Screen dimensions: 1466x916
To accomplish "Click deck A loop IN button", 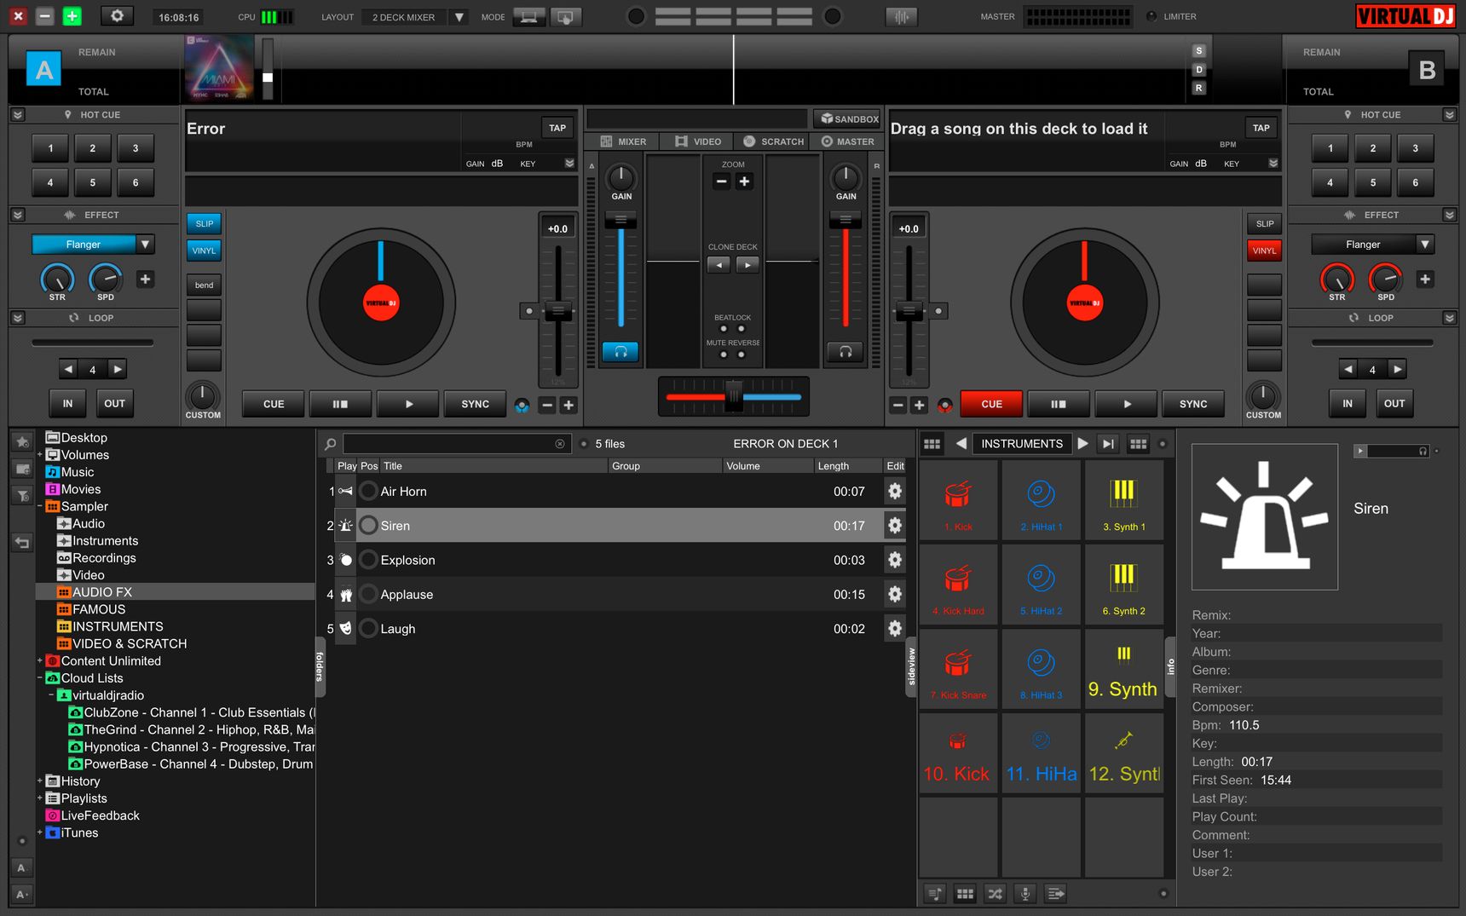I will 67,404.
